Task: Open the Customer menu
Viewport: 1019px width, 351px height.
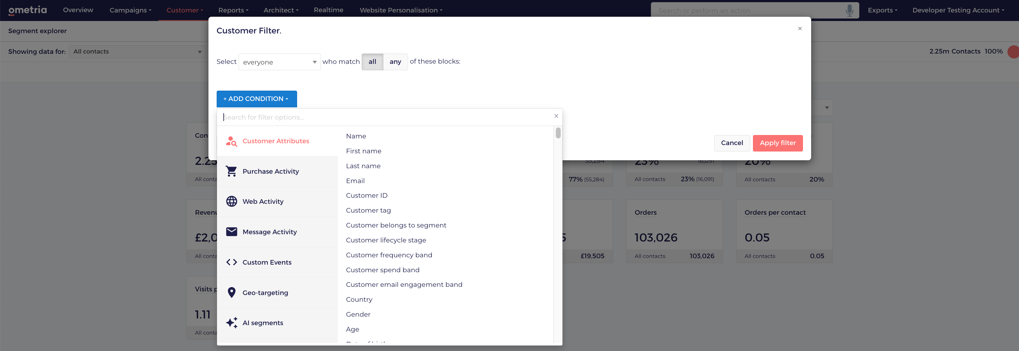Action: (x=184, y=10)
